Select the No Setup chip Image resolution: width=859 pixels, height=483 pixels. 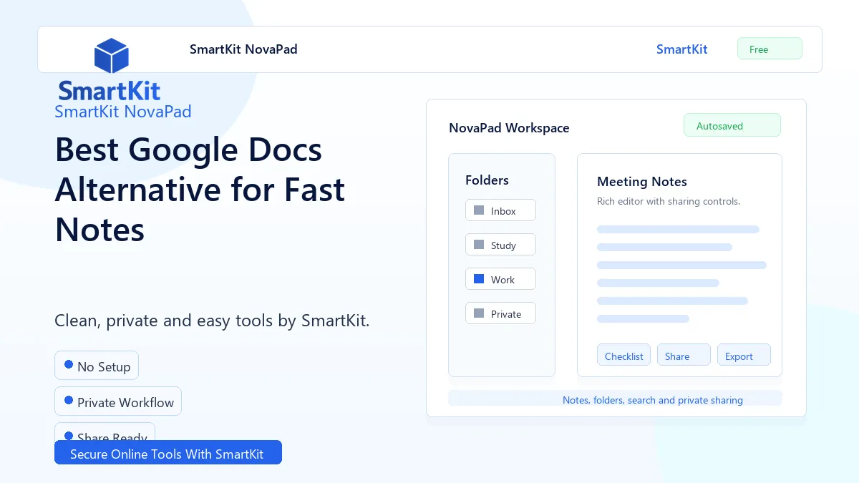(97, 366)
